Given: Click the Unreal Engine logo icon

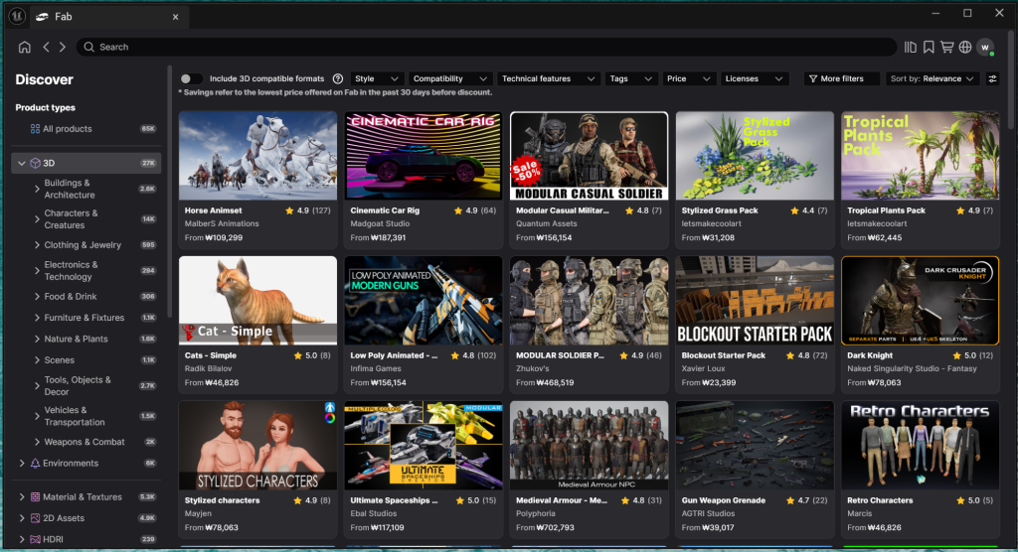Looking at the screenshot, I should [x=17, y=16].
